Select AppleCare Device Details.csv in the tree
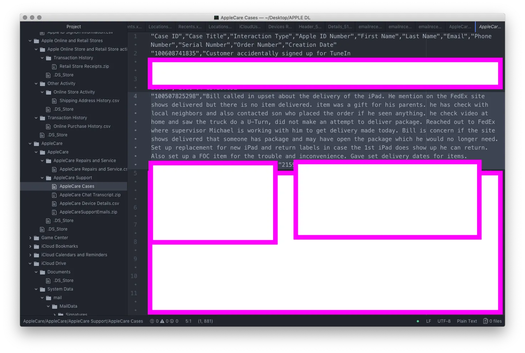525x353 pixels. coord(89,203)
